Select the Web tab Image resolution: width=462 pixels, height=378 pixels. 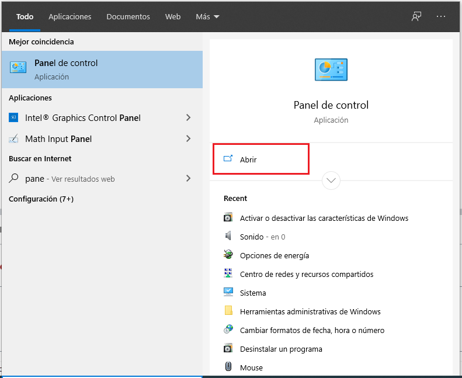pyautogui.click(x=173, y=17)
